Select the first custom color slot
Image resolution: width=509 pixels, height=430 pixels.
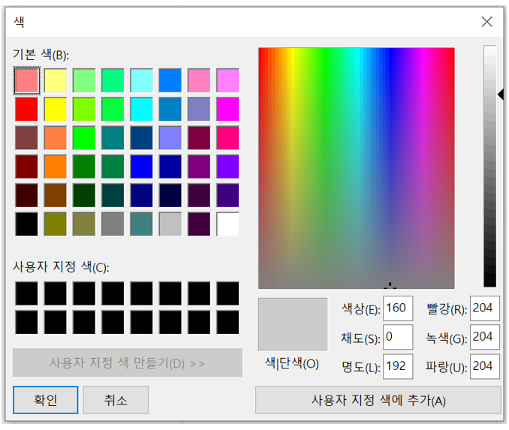(26, 293)
